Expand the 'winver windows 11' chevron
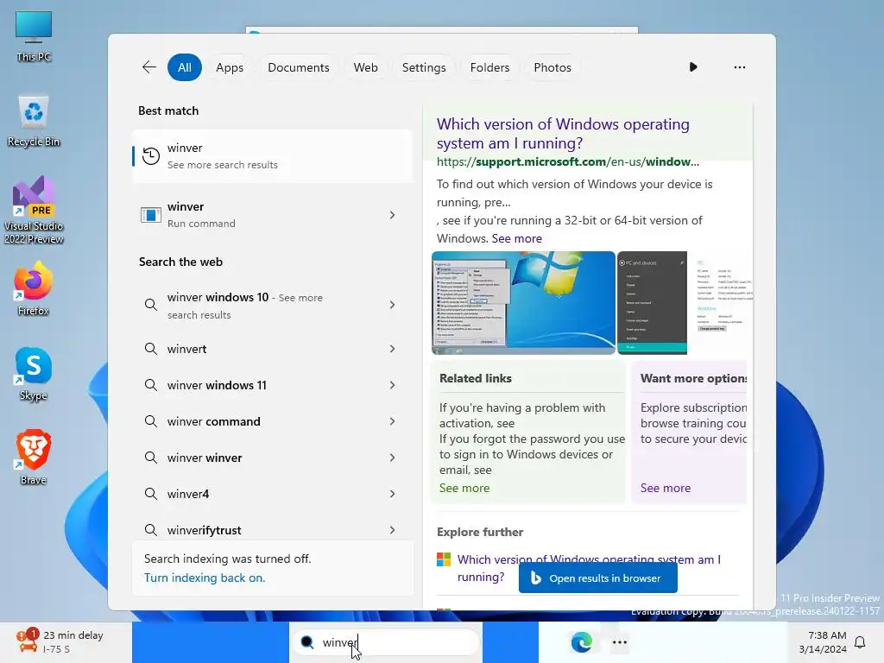Screen dimensions: 884x663 point(393,385)
